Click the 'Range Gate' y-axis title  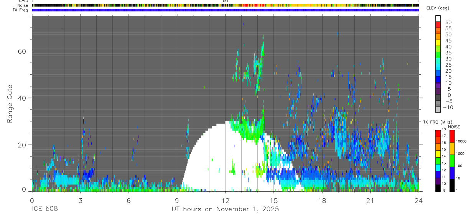point(10,104)
